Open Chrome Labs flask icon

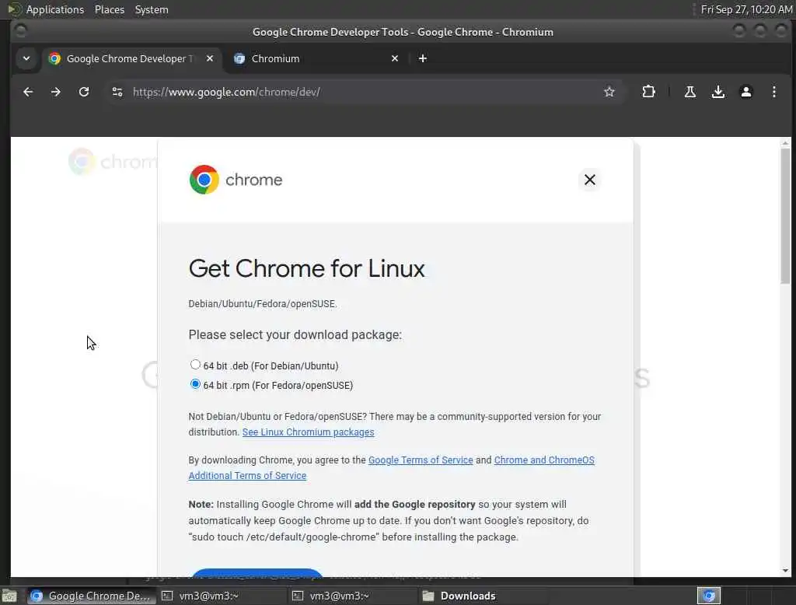tap(690, 92)
